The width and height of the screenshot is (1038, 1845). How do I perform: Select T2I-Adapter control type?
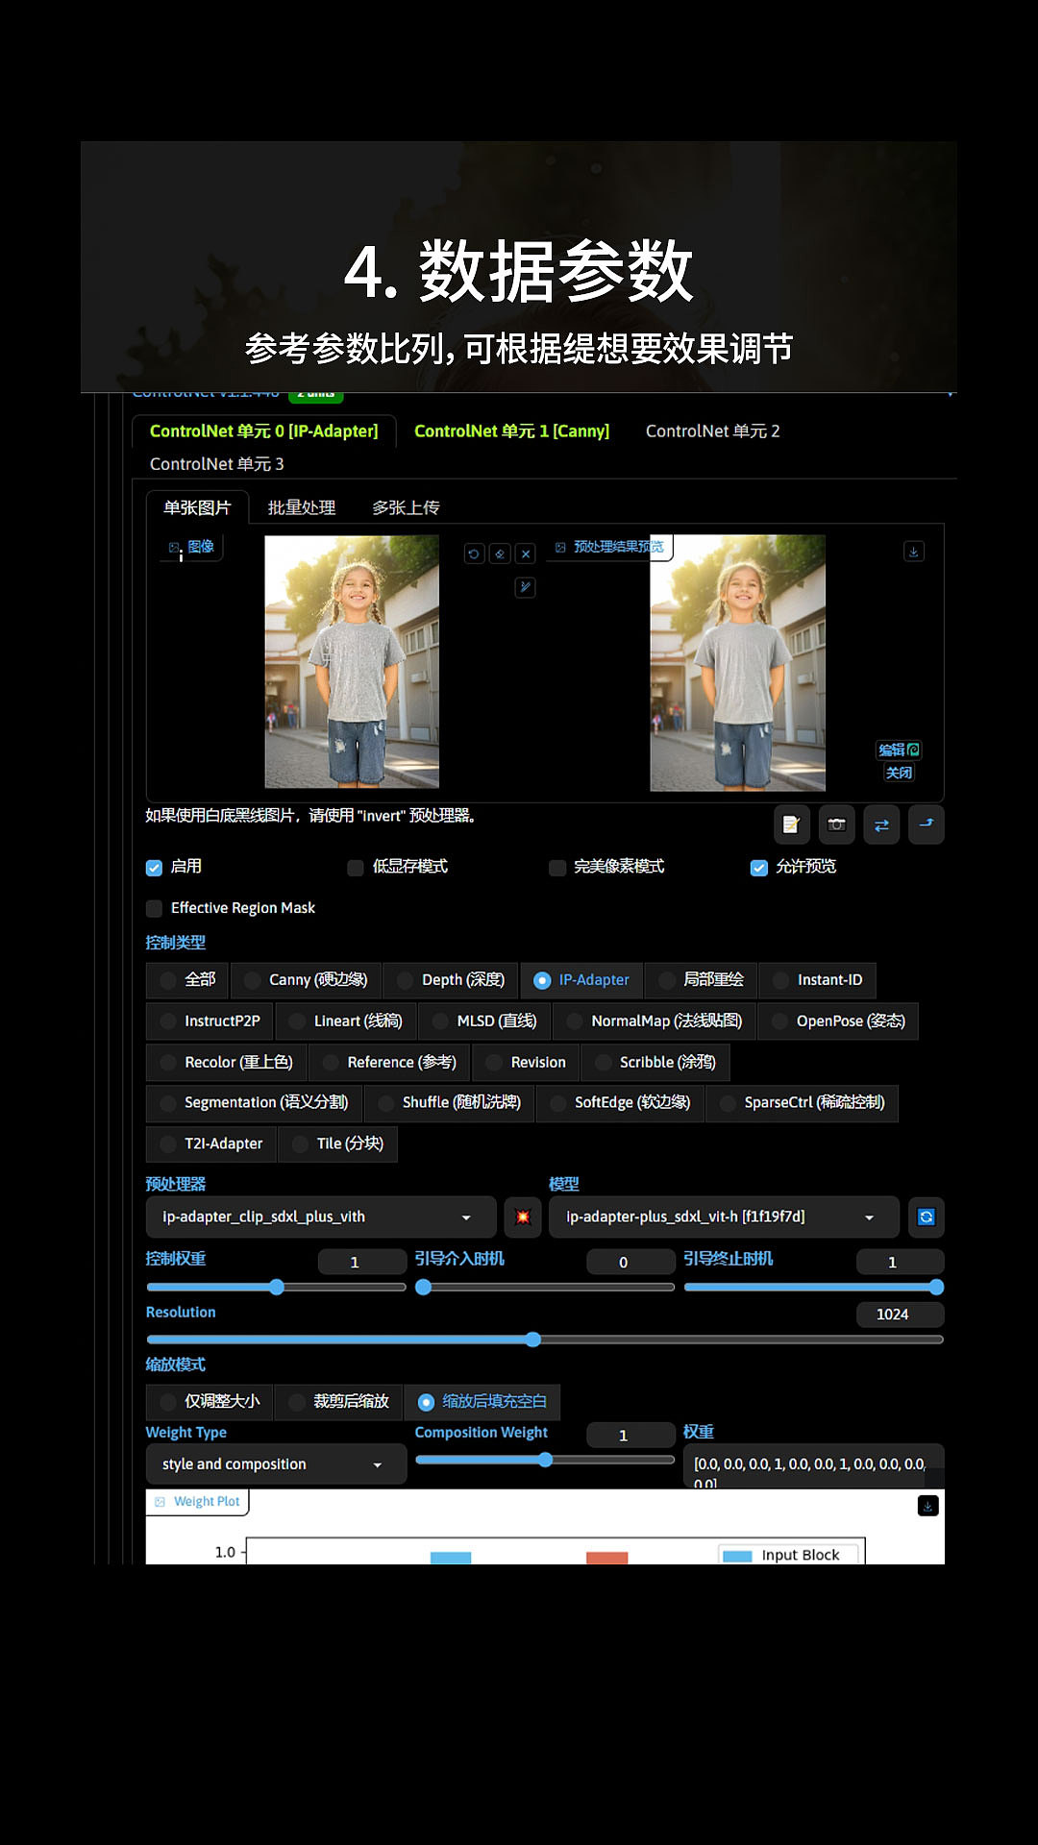coord(211,1144)
